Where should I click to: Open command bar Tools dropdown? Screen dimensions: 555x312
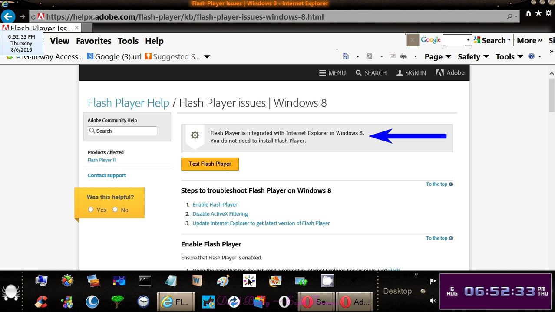pyautogui.click(x=509, y=57)
